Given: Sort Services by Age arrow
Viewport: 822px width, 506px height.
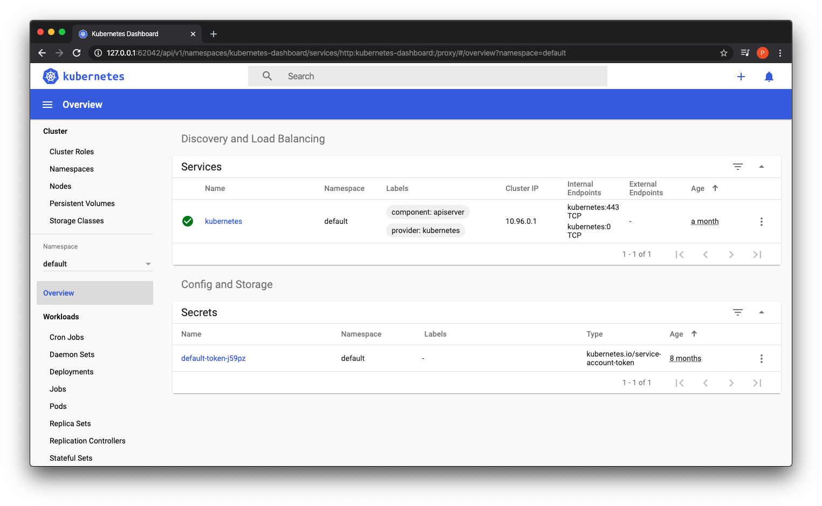Looking at the screenshot, I should click(x=715, y=188).
